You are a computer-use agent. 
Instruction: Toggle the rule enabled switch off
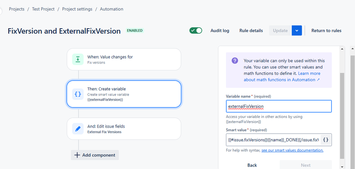pos(196,30)
